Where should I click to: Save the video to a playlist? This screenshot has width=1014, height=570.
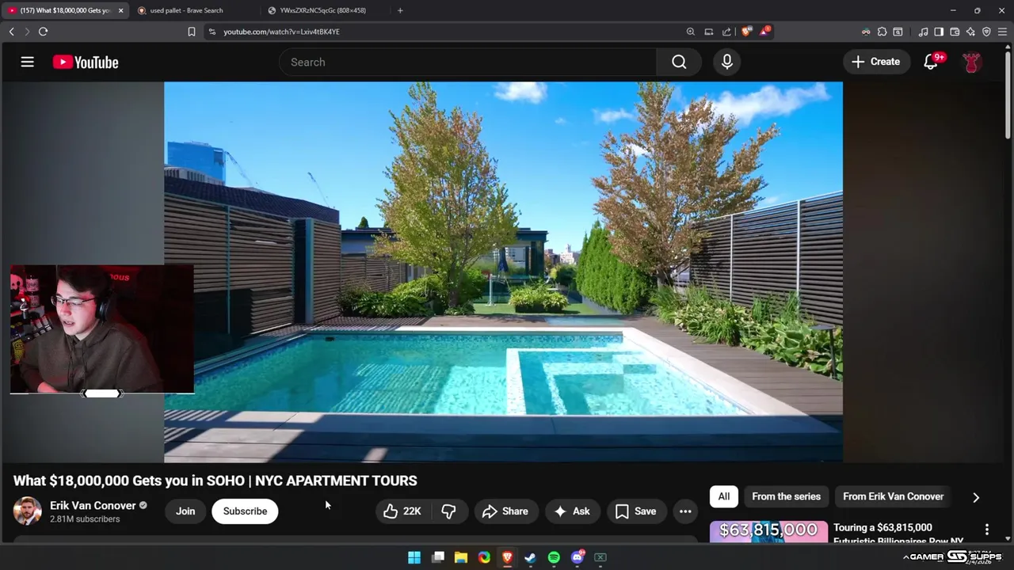(x=636, y=511)
